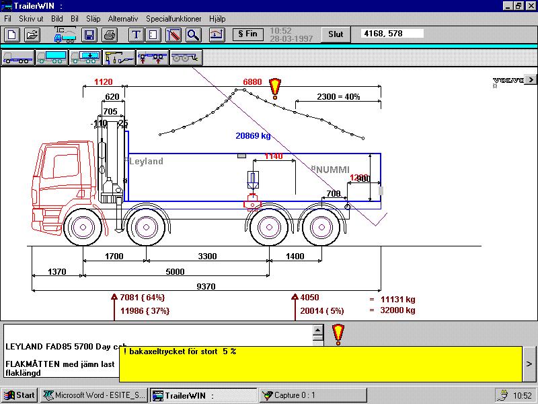Click the 20869 kg load label
The width and height of the screenshot is (538, 404).
(253, 136)
